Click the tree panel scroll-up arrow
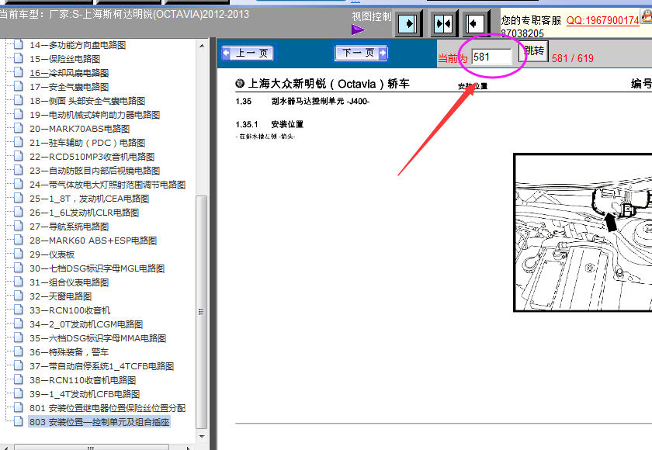This screenshot has height=450, width=652. pos(202,45)
